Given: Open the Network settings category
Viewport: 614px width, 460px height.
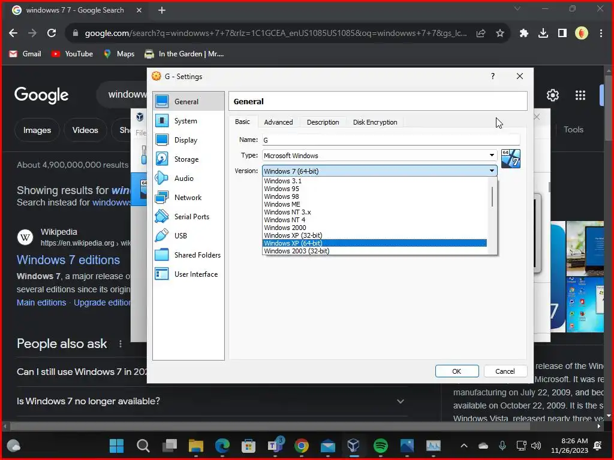Looking at the screenshot, I should coord(188,198).
